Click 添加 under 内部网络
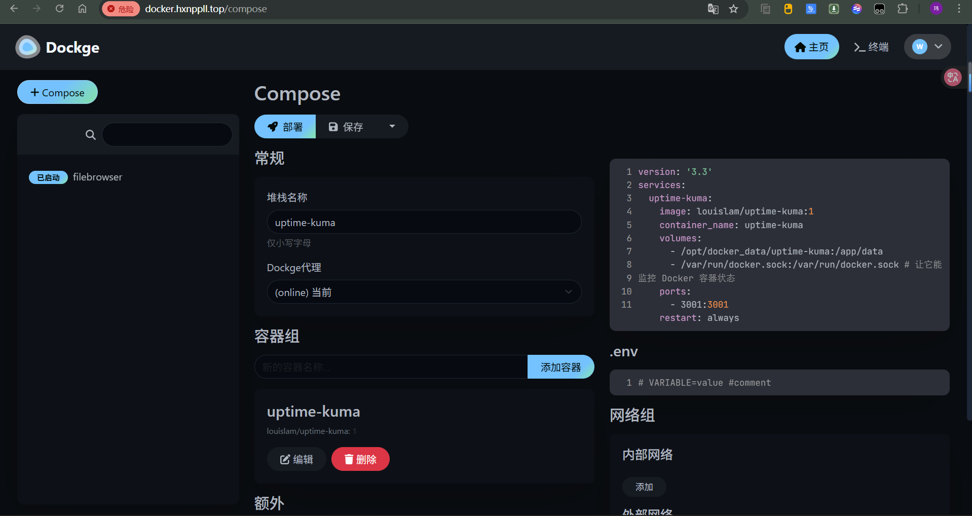This screenshot has width=972, height=516. point(644,487)
